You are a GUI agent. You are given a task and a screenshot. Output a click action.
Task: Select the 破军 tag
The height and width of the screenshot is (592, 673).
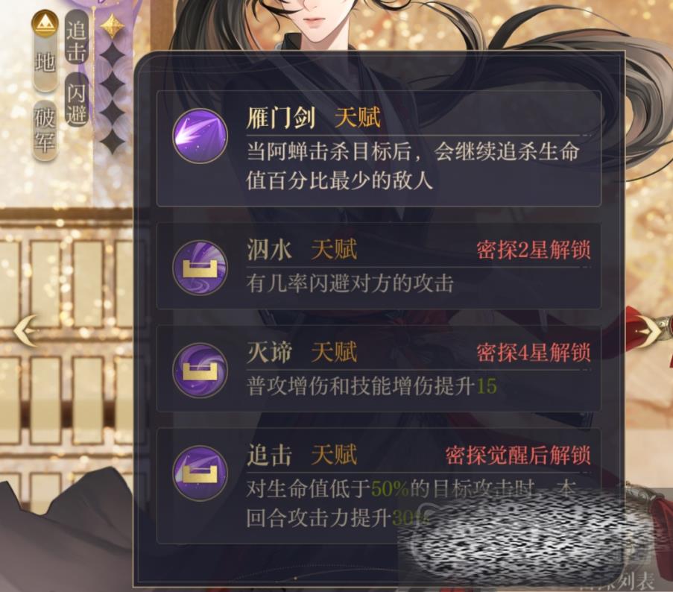click(x=45, y=131)
